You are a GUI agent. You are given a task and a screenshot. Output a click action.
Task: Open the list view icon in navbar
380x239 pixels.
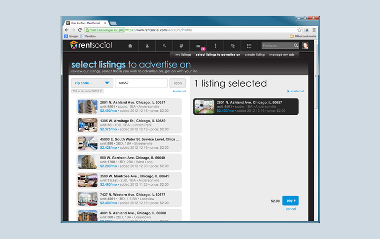pyautogui.click(x=250, y=46)
